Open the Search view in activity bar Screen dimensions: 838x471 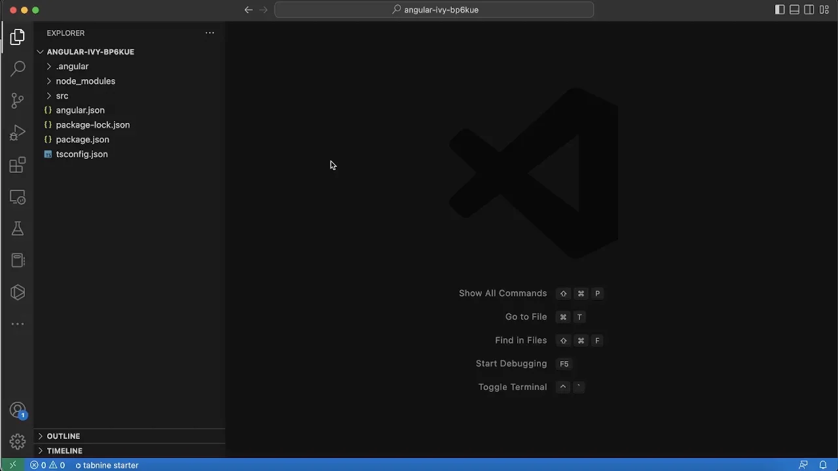[x=18, y=69]
